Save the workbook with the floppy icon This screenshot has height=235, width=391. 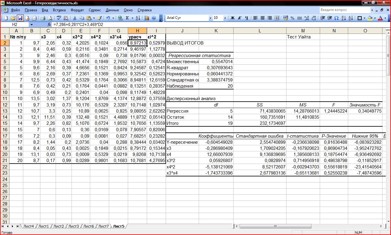pyautogui.click(x=20, y=18)
